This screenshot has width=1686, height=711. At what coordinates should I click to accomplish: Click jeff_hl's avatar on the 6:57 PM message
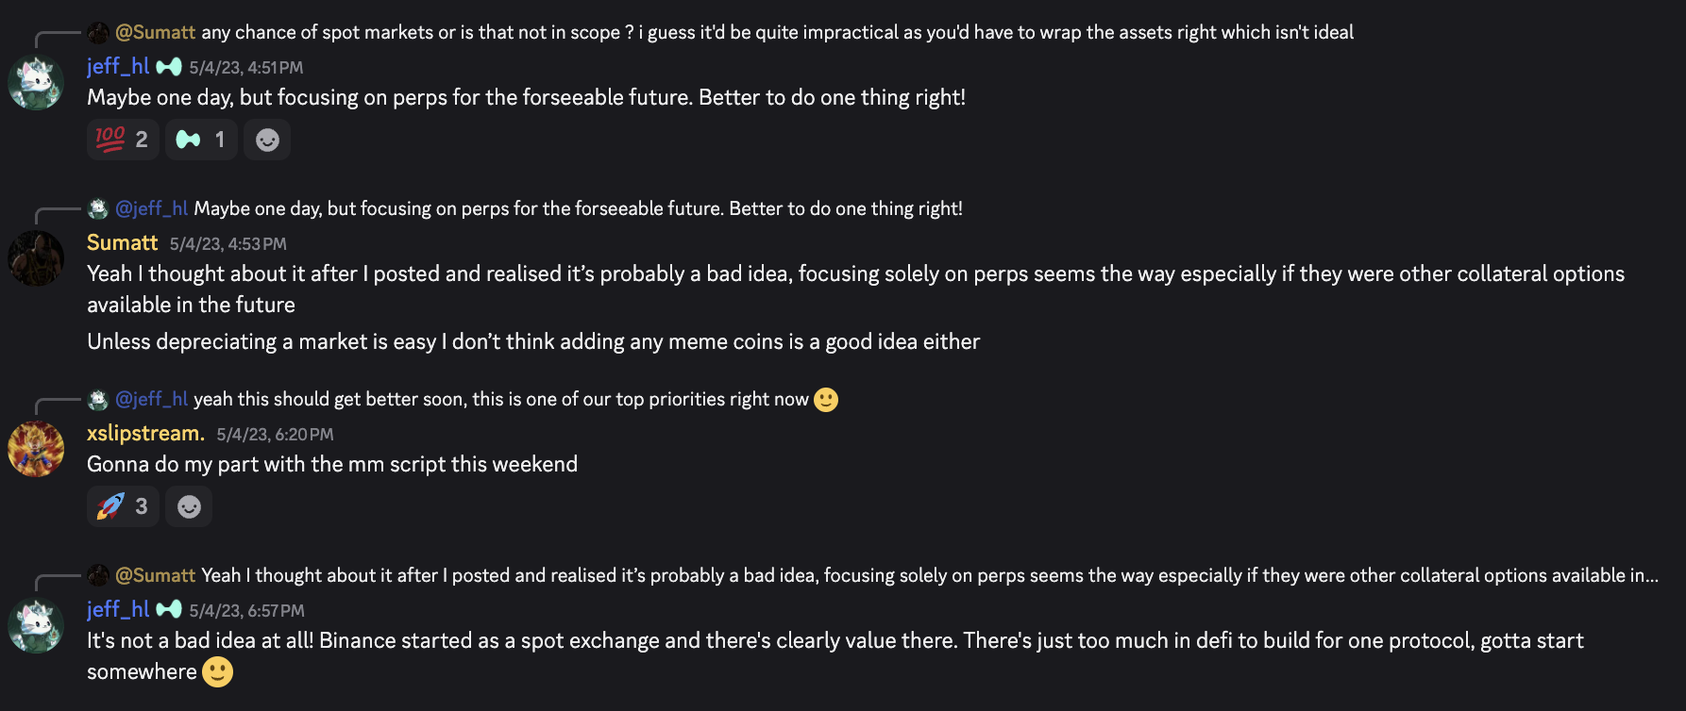(36, 625)
